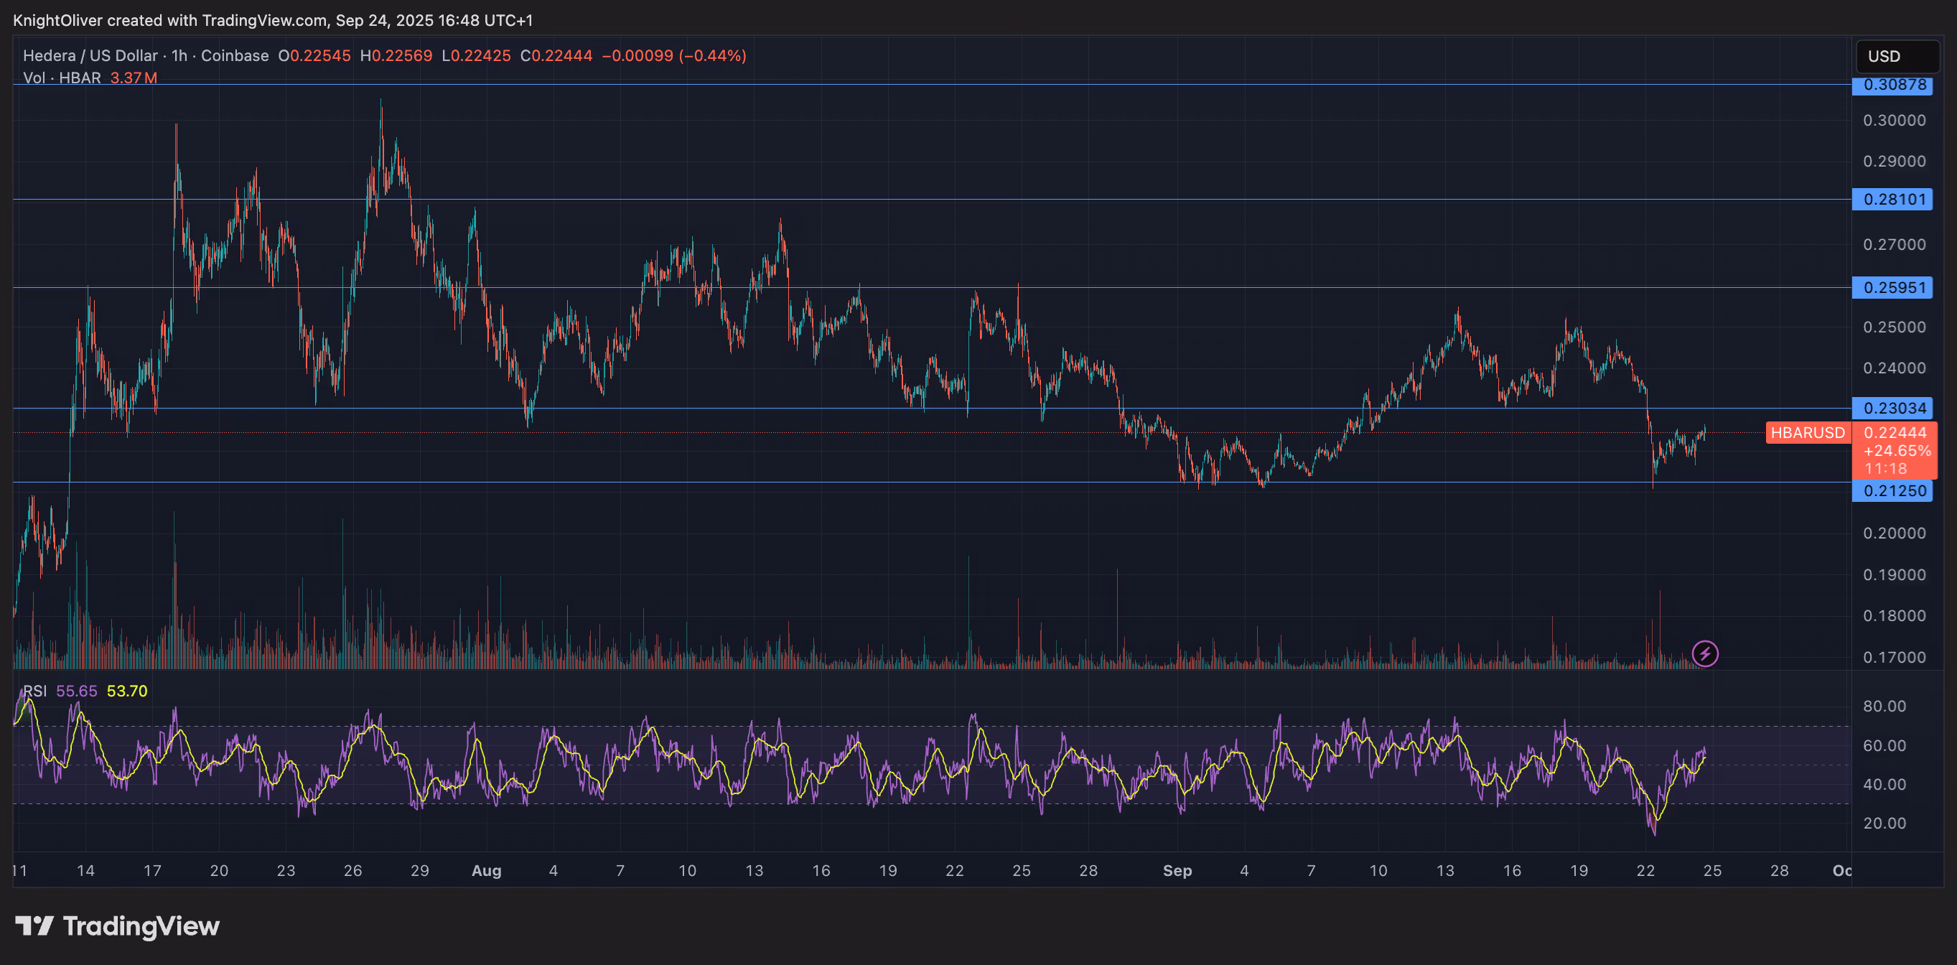Click the RSI indicator title

pyautogui.click(x=34, y=691)
